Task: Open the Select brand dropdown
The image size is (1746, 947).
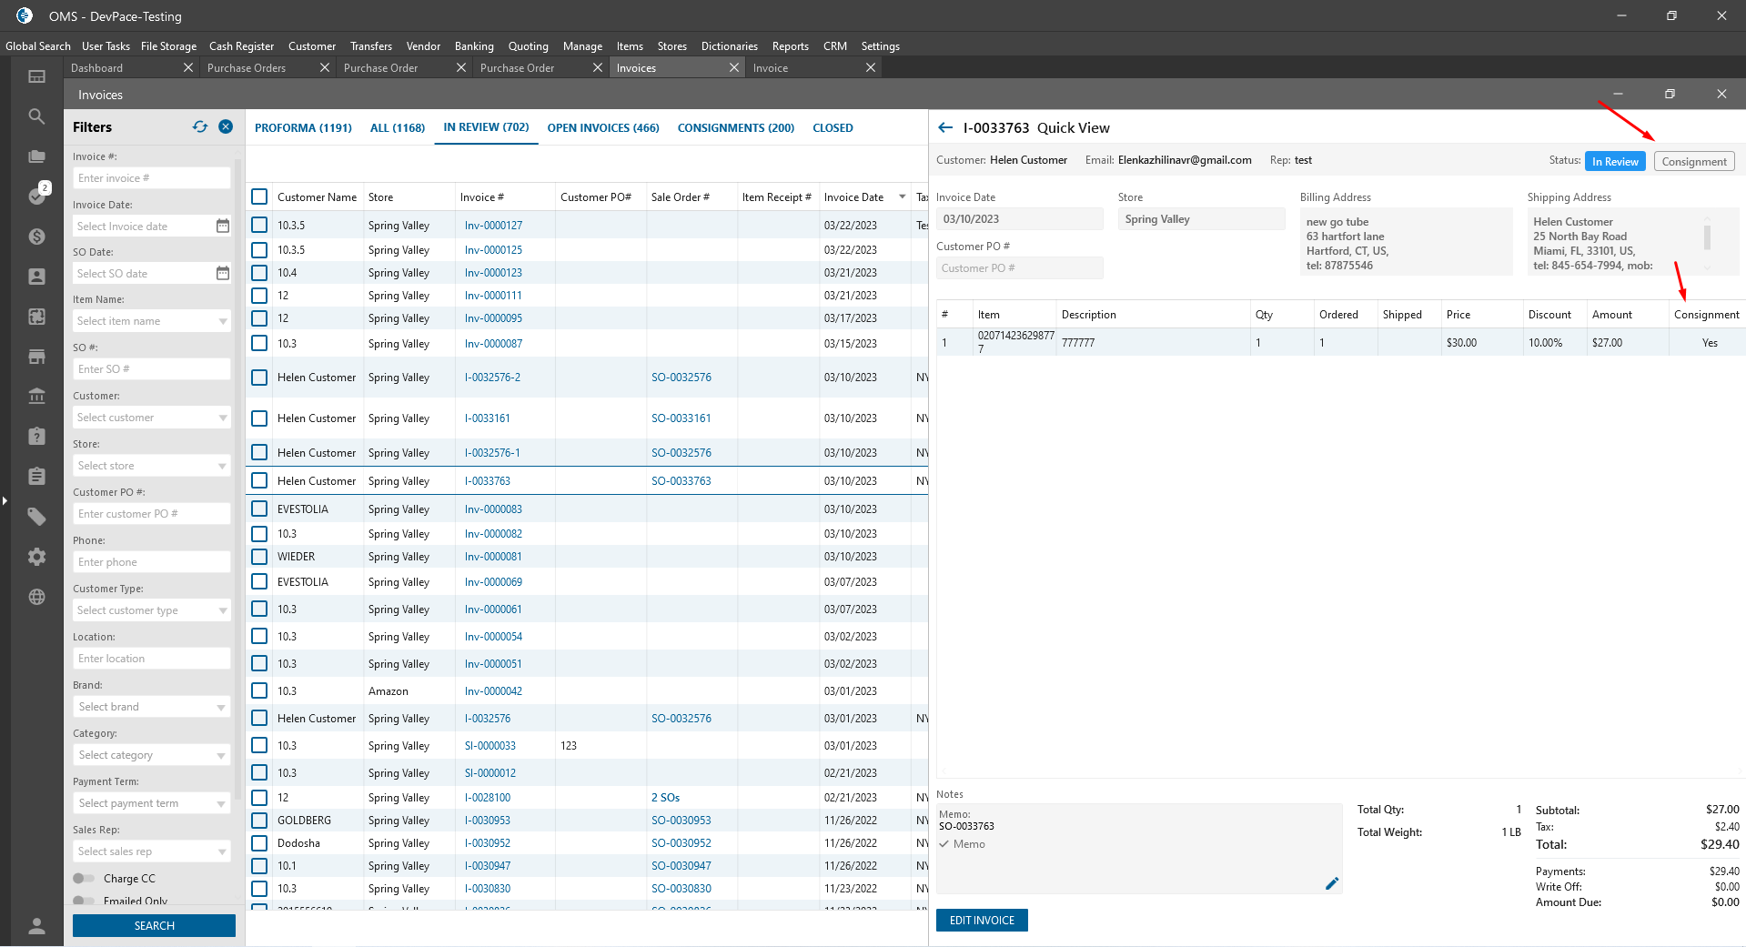Action: click(x=151, y=707)
